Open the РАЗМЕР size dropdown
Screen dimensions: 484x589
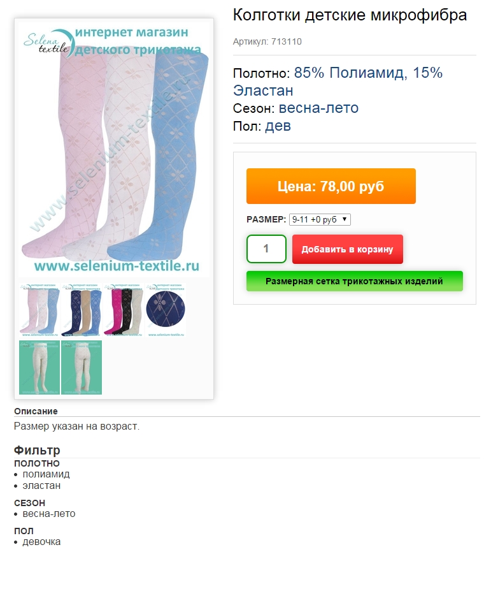tap(320, 219)
